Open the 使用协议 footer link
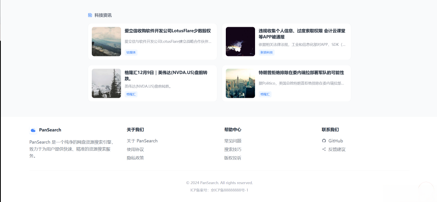Image resolution: width=437 pixels, height=202 pixels. (x=135, y=149)
